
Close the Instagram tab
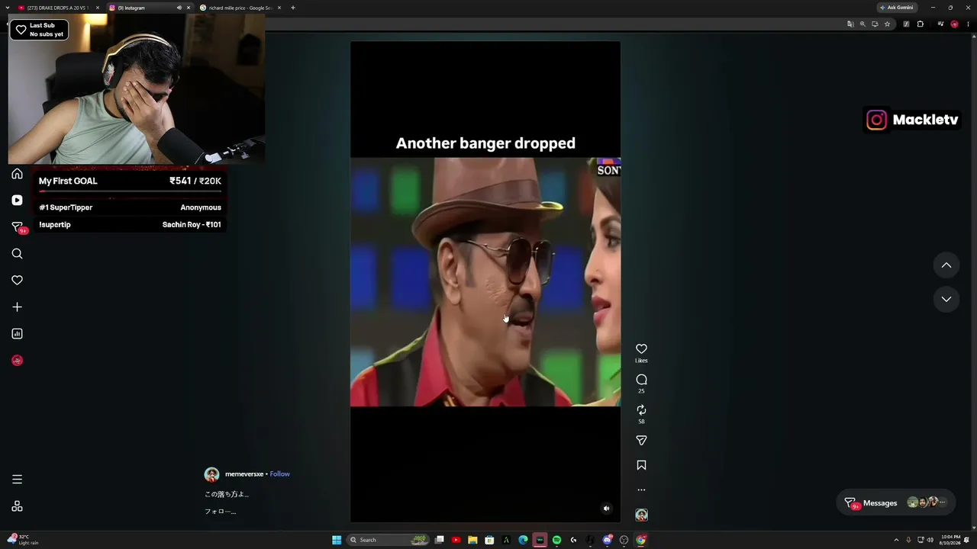coord(189,8)
